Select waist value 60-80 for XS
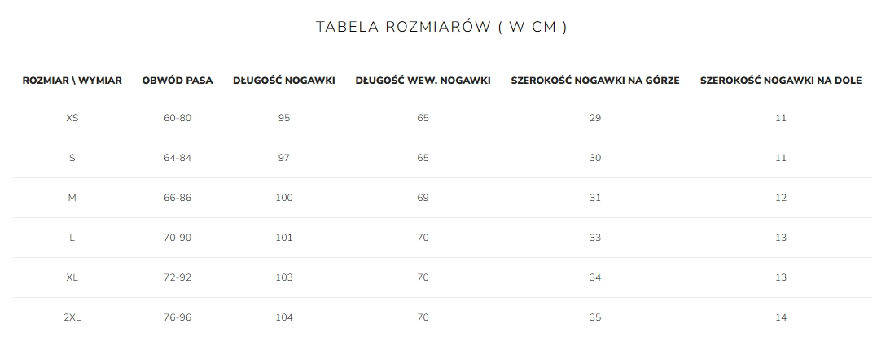 point(178,118)
